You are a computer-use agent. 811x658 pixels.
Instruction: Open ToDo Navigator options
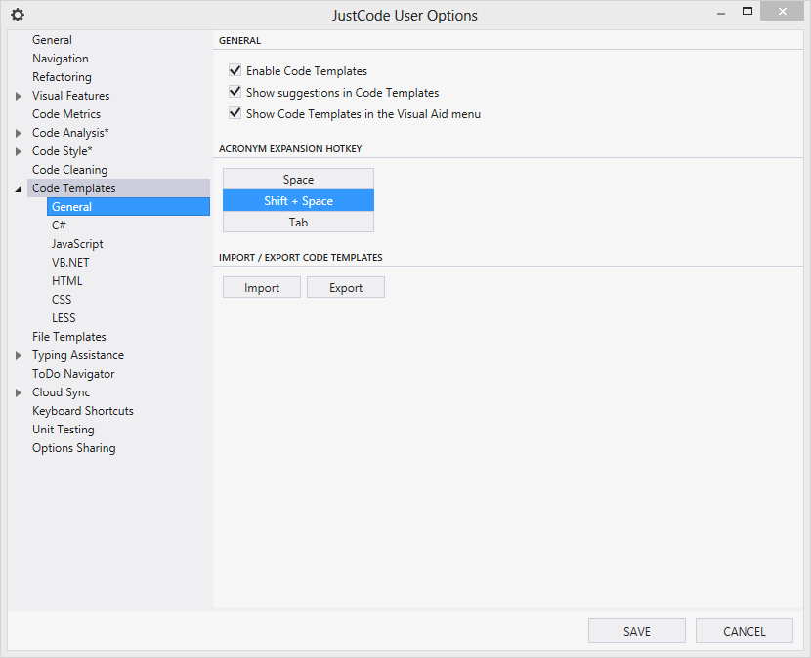(73, 374)
